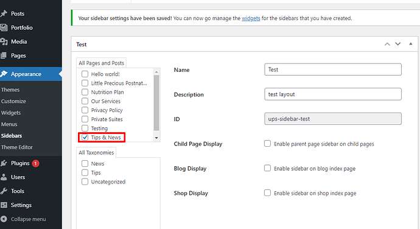Click the Pages icon in the sidebar
Viewport: 420px width, 229px height.
pos(4,55)
